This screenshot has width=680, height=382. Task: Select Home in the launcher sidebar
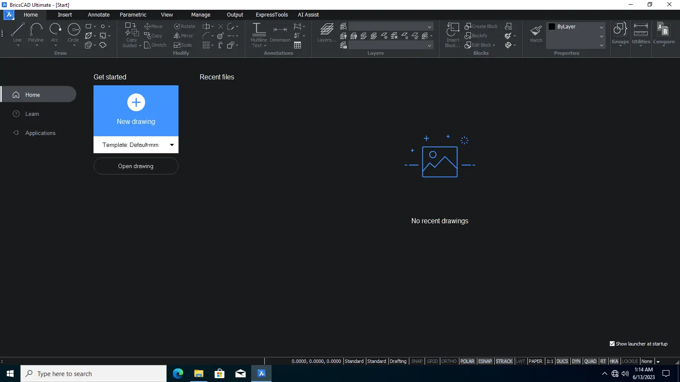38,94
